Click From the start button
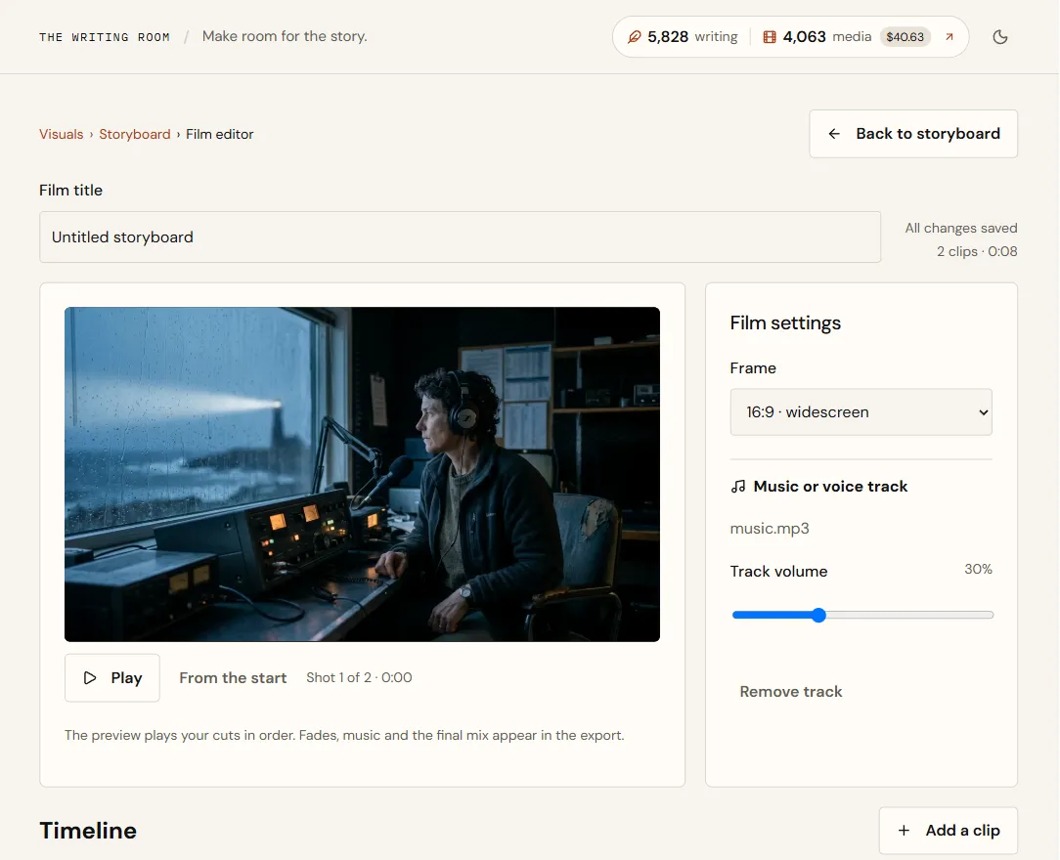This screenshot has width=1060, height=860. (233, 677)
